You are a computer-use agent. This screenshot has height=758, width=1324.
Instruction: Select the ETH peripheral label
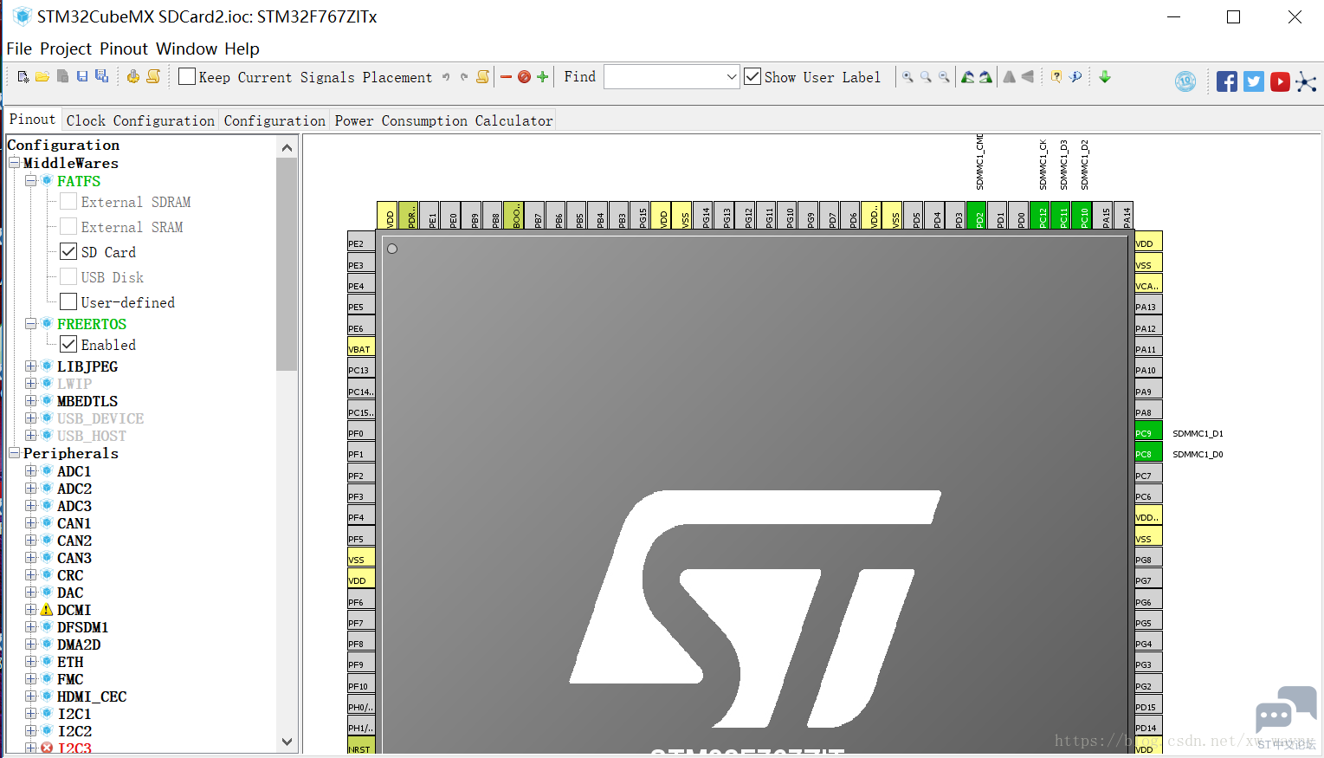(x=70, y=662)
